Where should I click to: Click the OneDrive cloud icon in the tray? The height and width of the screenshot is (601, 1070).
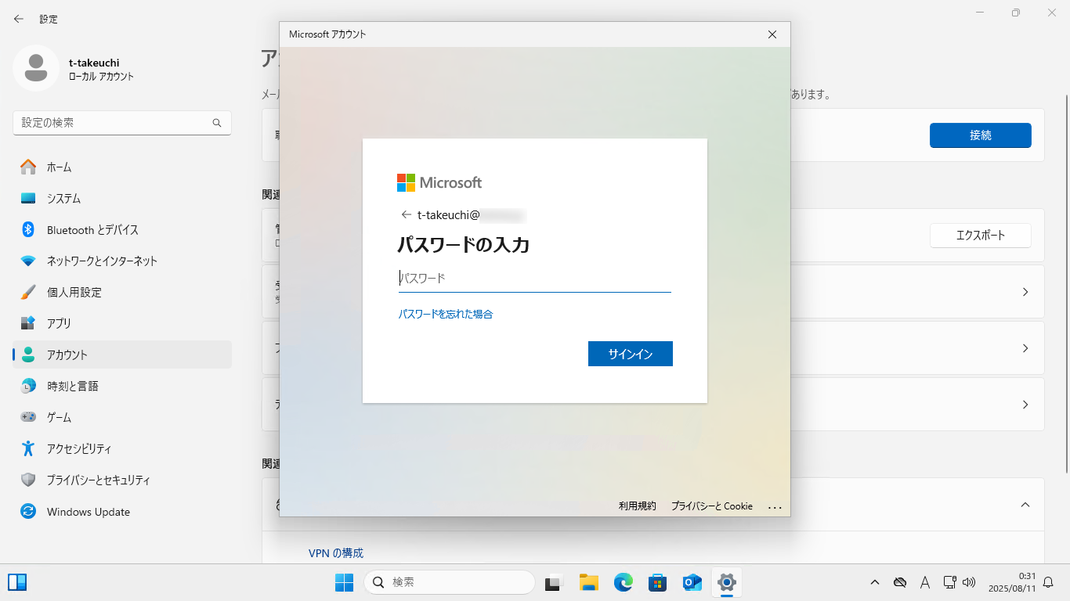pyautogui.click(x=900, y=582)
